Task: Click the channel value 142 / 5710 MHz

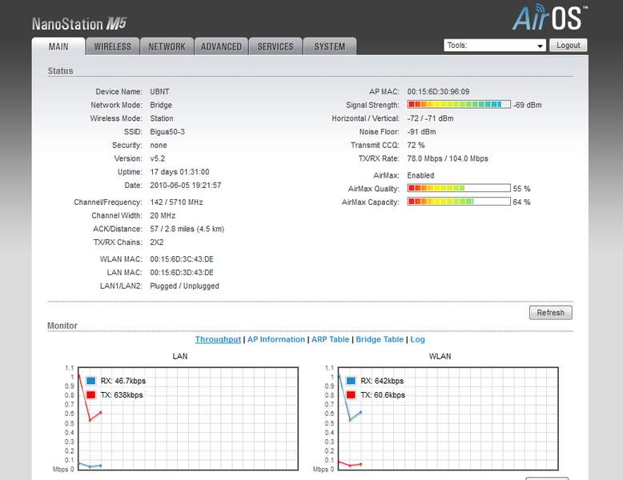Action: click(x=176, y=202)
